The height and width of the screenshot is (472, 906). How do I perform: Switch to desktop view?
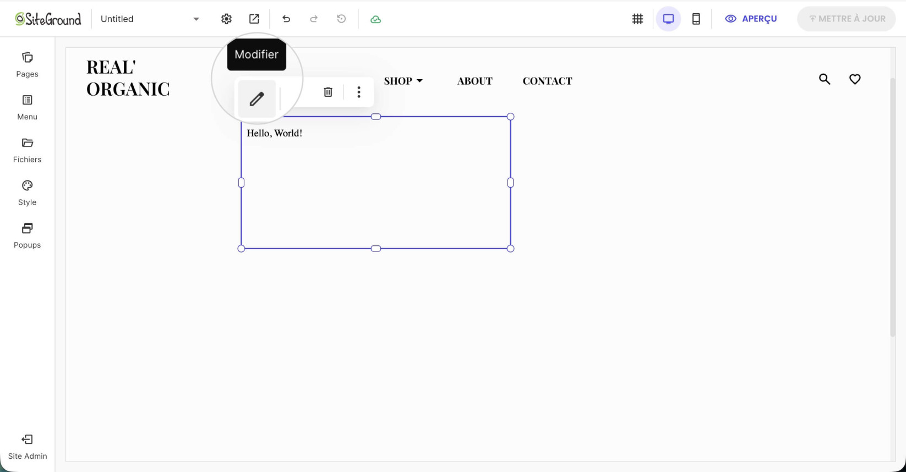[668, 19]
